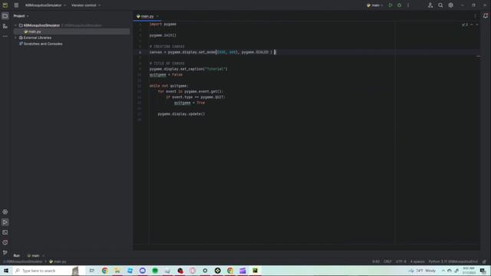Viewport: 491px width, 276px height.
Task: Change CRLF line separator
Action: tap(387, 261)
